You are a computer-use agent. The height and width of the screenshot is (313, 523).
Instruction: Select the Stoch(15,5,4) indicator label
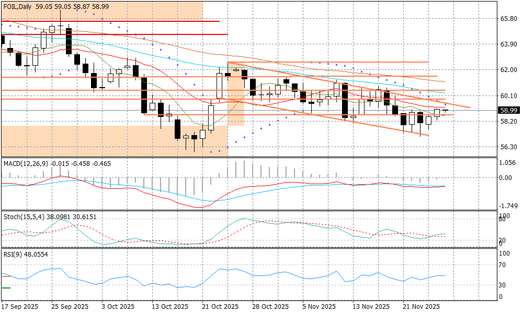pos(23,216)
